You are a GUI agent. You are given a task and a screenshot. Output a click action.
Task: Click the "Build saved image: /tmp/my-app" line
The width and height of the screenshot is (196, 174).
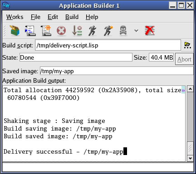[x=58, y=136]
